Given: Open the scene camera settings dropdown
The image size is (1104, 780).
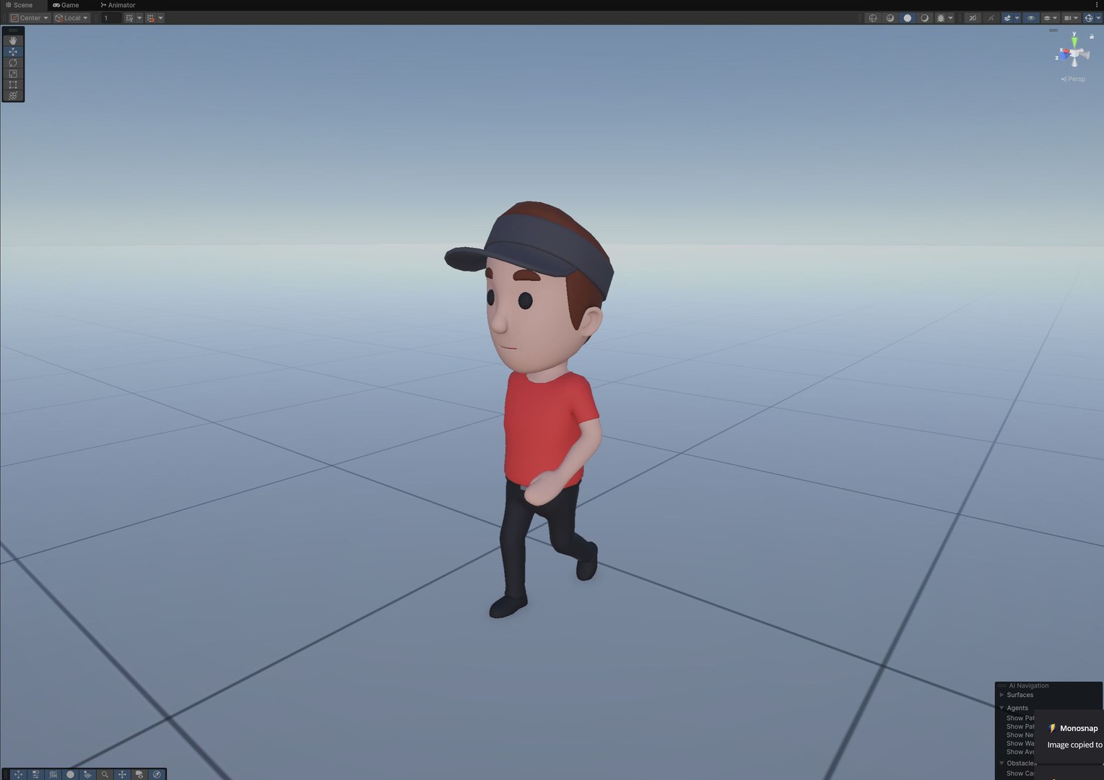Looking at the screenshot, I should pos(1071,18).
